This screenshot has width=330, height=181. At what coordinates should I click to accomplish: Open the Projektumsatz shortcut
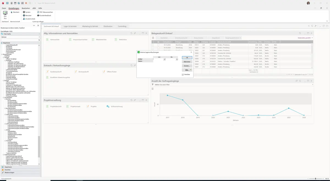(x=73, y=106)
